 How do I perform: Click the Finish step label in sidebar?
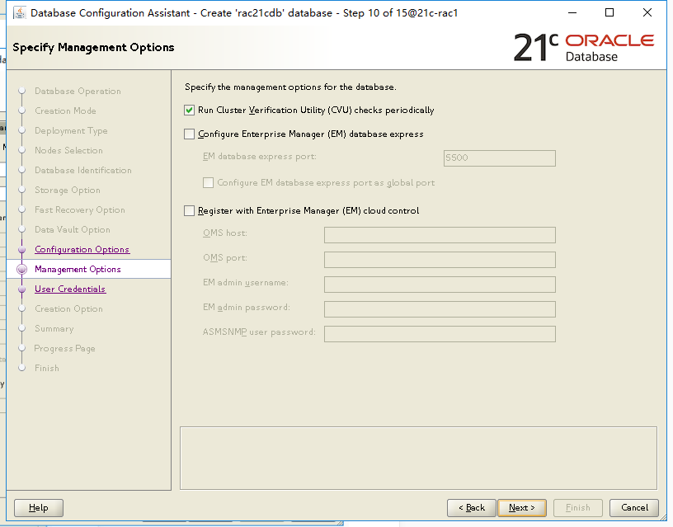pyautogui.click(x=47, y=368)
